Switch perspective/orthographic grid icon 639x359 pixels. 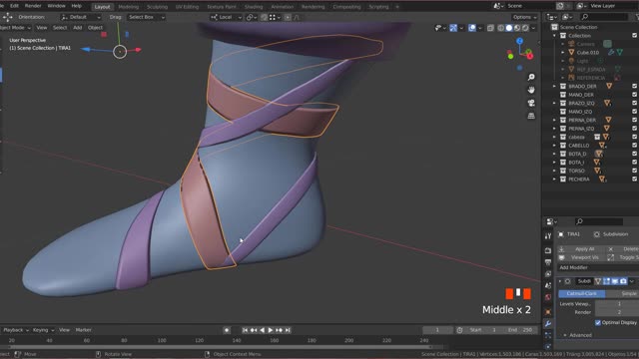(531, 116)
